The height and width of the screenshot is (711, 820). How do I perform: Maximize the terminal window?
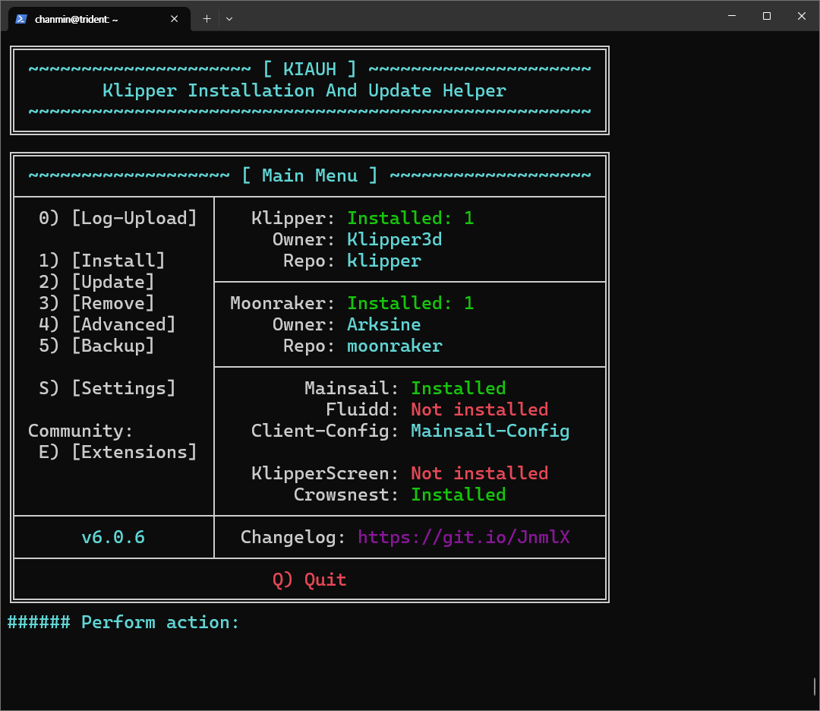tap(767, 16)
